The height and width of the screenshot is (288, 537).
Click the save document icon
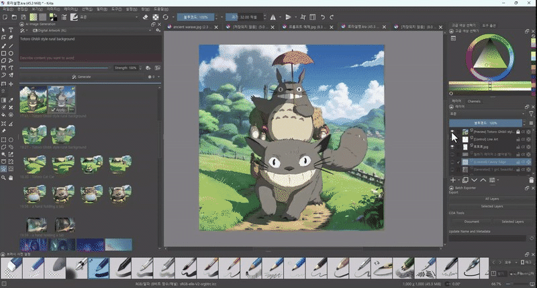pyautogui.click(x=22, y=17)
